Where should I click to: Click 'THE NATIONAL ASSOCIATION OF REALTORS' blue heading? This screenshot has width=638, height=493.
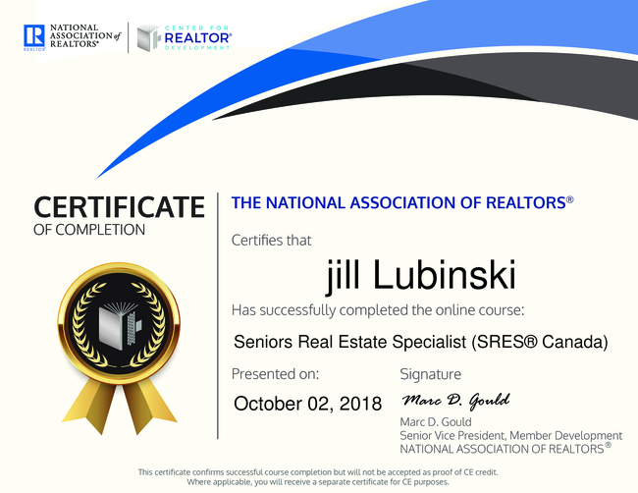coord(402,202)
